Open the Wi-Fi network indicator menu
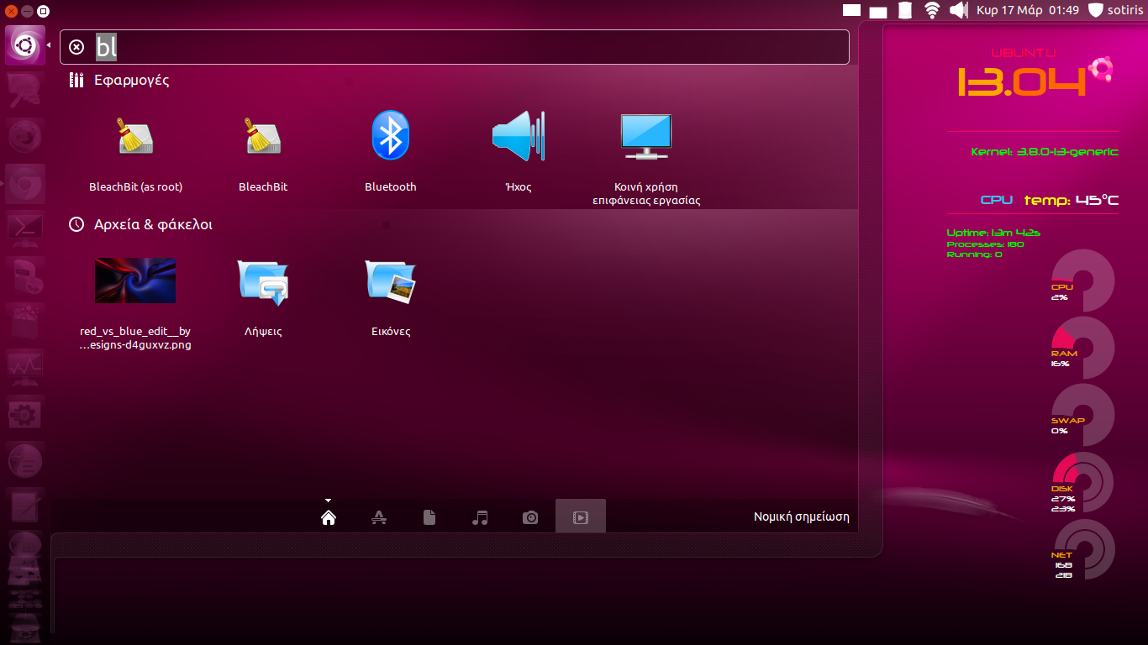This screenshot has height=645, width=1148. tap(931, 10)
